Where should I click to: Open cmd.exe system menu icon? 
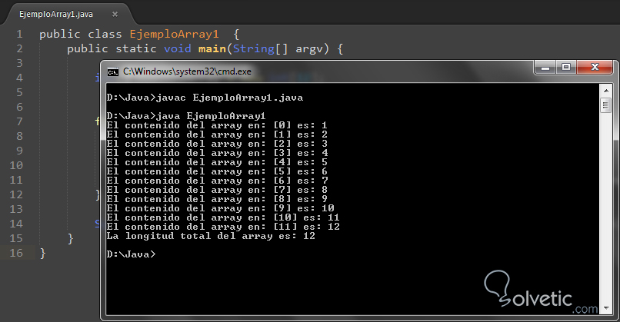(112, 72)
